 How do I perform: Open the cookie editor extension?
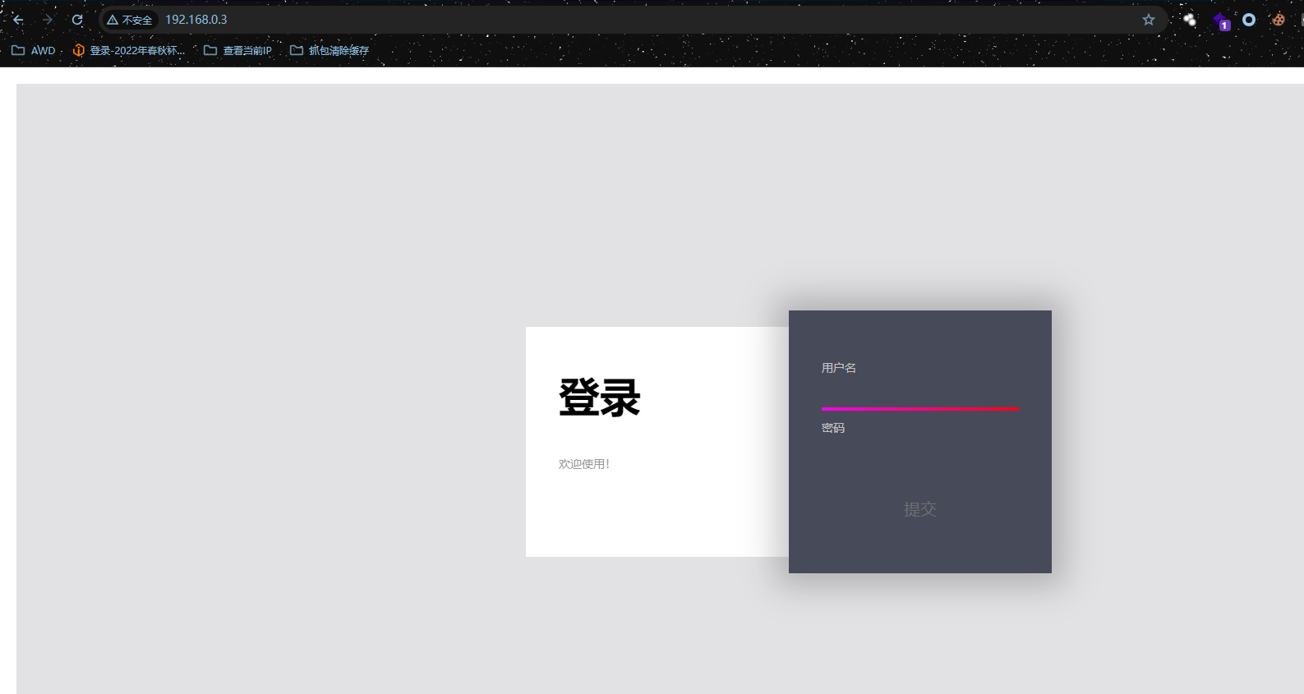click(1279, 20)
